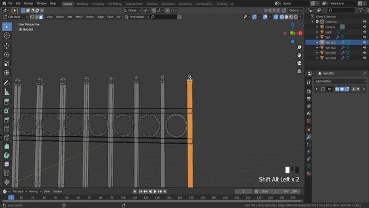
Task: Select the Select Box tool in toolbar
Action: [x=7, y=27]
